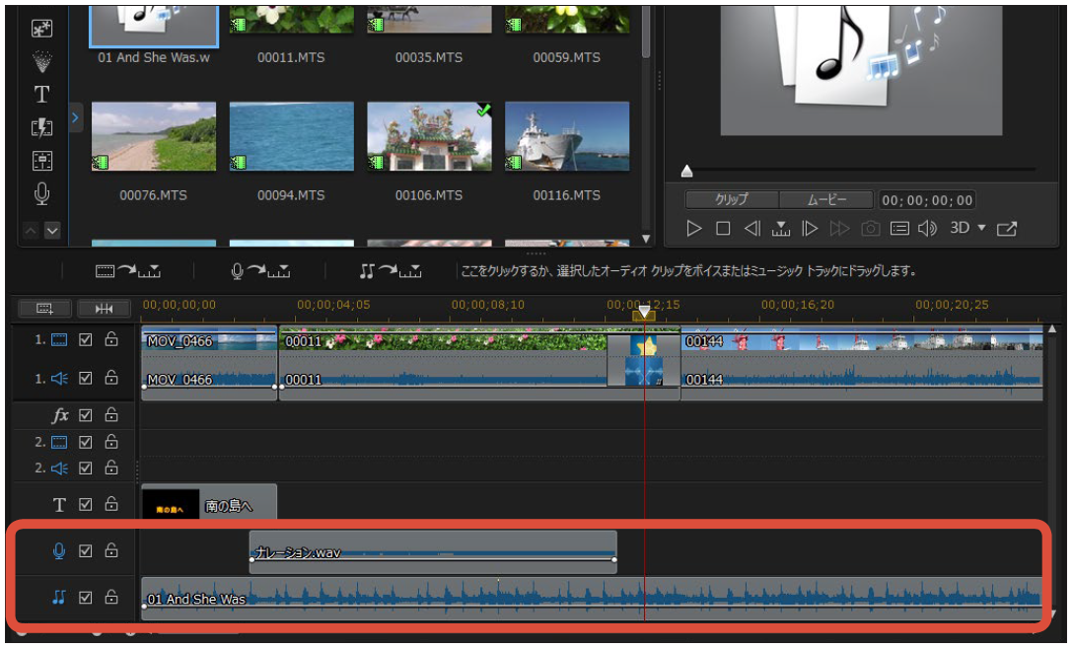
Task: Open the Transition Room lightning icon
Action: 41,128
